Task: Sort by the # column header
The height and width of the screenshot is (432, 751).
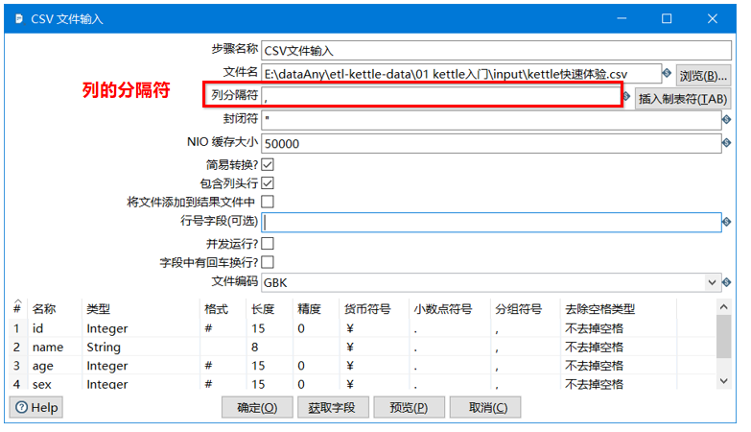Action: pos(17,309)
